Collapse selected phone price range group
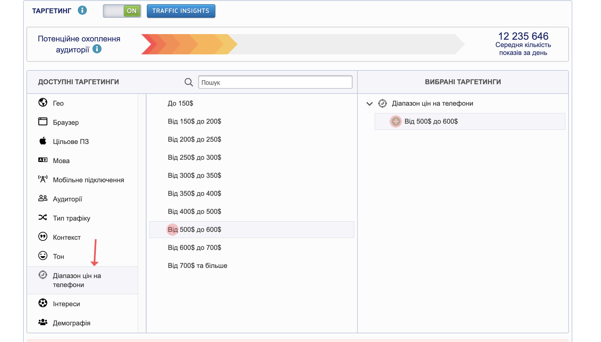The image size is (601, 342). click(x=369, y=104)
